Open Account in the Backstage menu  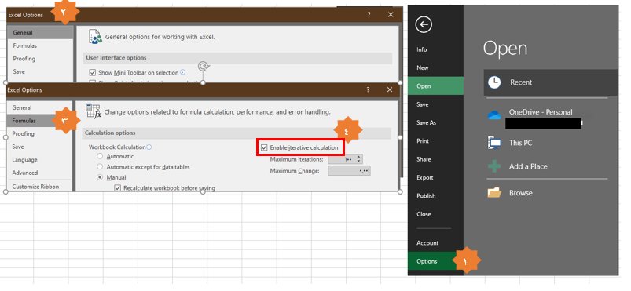click(427, 243)
